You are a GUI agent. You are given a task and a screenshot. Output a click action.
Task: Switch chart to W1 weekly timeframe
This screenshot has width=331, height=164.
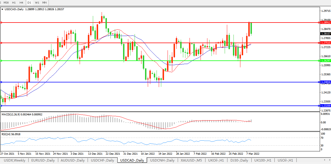pyautogui.click(x=37, y=2)
